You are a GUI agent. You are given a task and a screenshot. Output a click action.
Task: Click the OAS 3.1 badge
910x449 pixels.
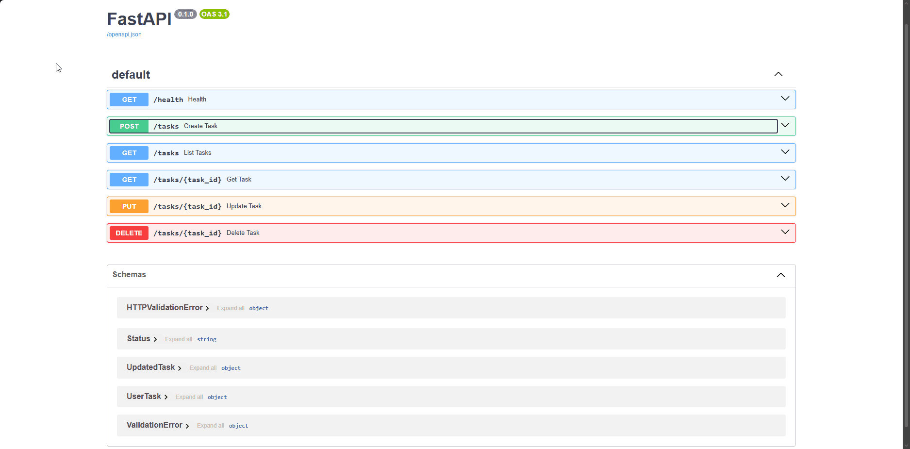214,14
